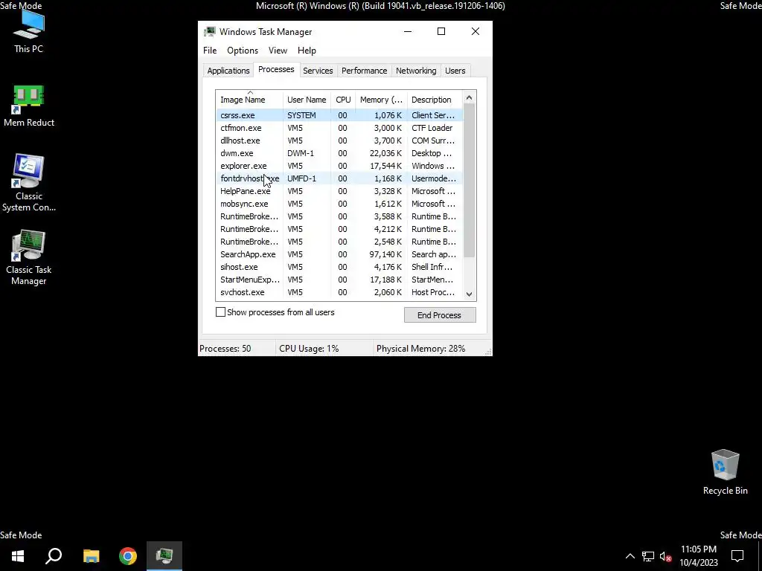The width and height of the screenshot is (762, 571).
Task: Click the network tray icon
Action: pyautogui.click(x=648, y=556)
